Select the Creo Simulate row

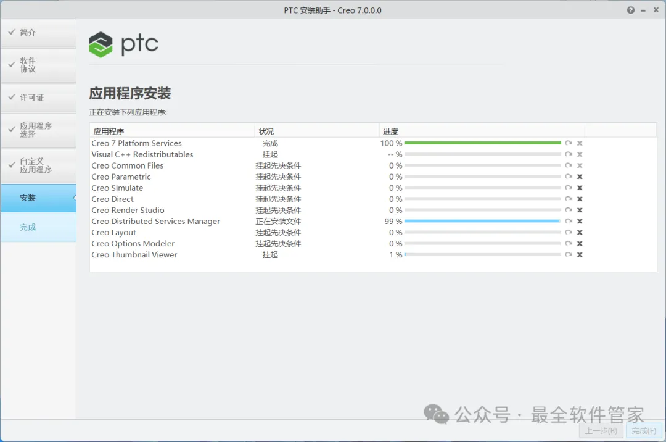tap(373, 188)
